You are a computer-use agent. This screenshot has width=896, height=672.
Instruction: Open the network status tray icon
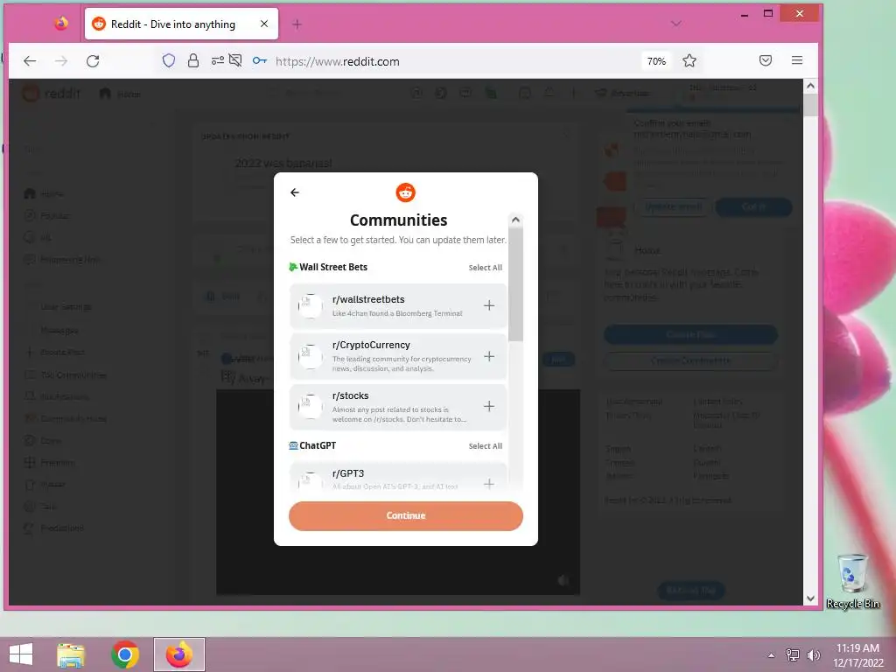[793, 654]
